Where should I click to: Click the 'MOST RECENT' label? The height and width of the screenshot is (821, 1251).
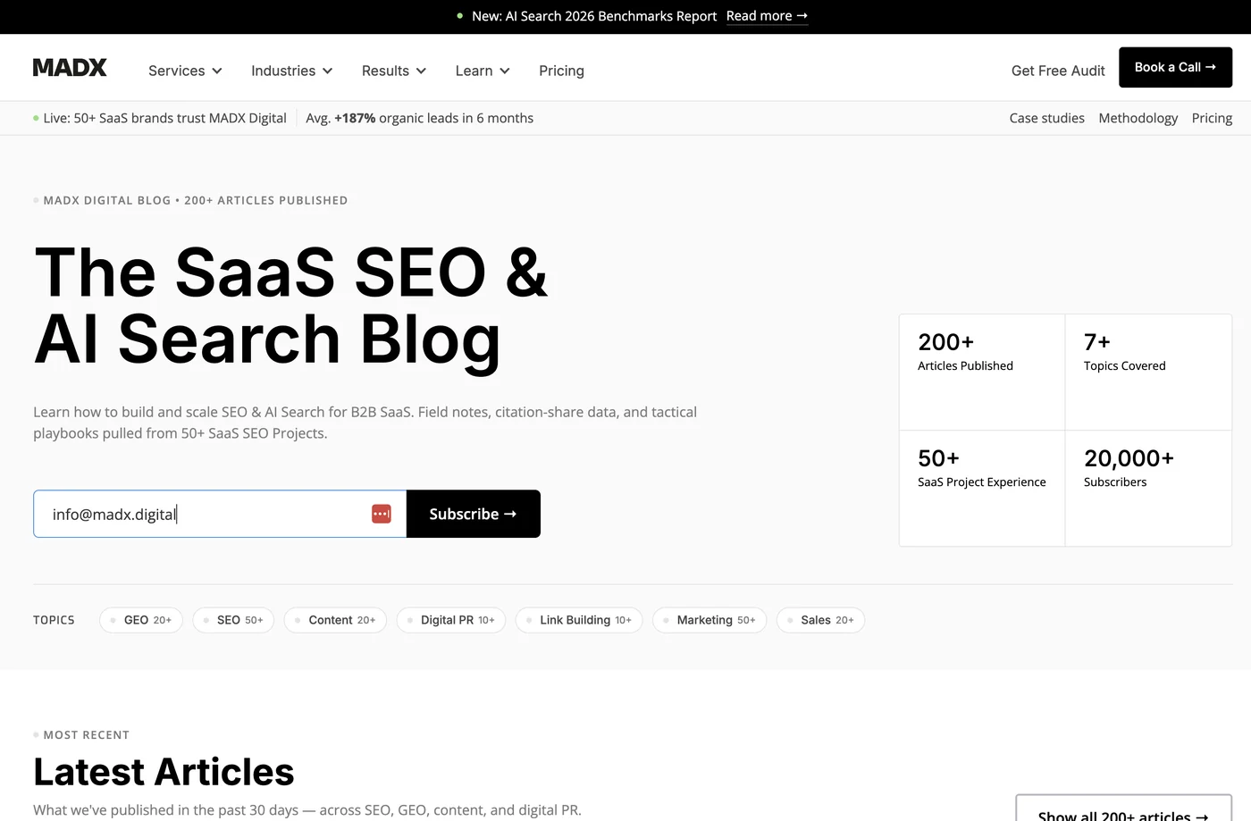point(86,735)
